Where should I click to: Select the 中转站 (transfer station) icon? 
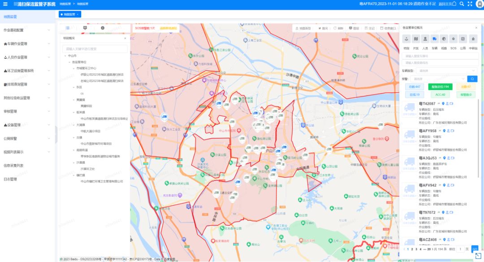473,39
